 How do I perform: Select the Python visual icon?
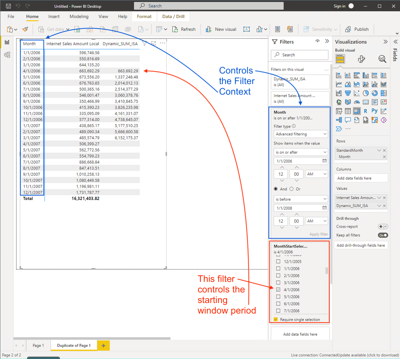pos(374,111)
